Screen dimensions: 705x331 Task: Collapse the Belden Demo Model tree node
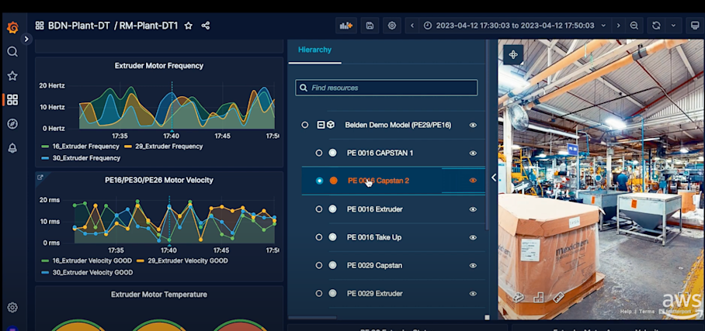point(321,125)
